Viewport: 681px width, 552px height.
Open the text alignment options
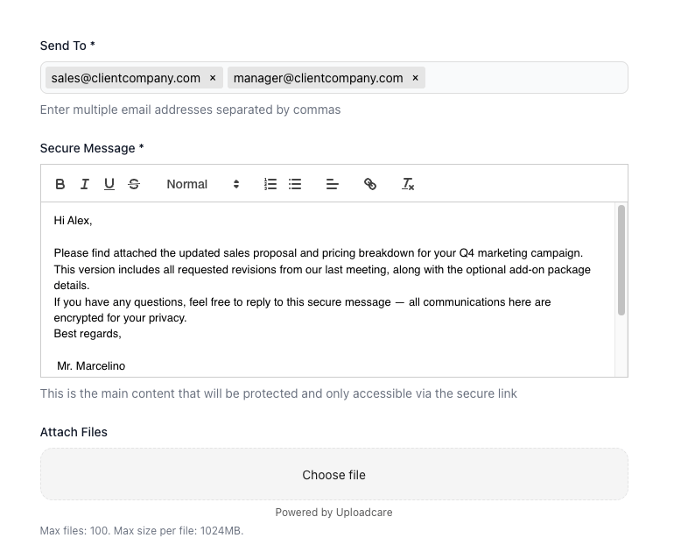point(332,184)
